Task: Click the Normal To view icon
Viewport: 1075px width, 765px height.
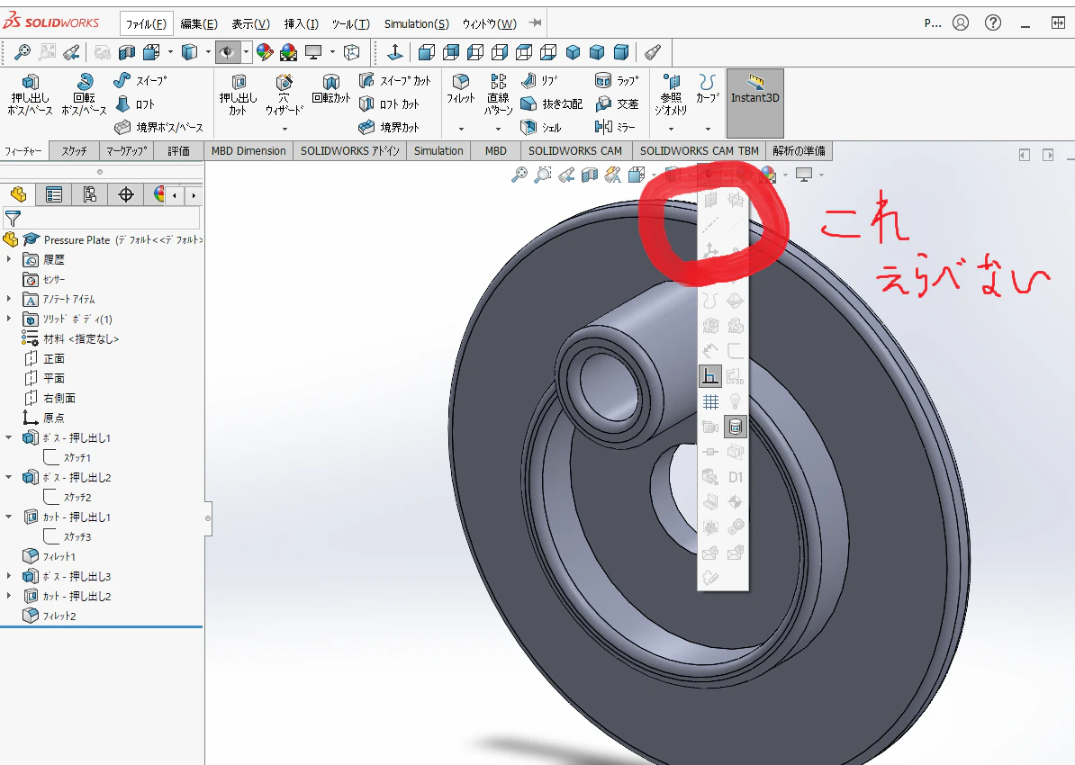Action: pos(395,52)
